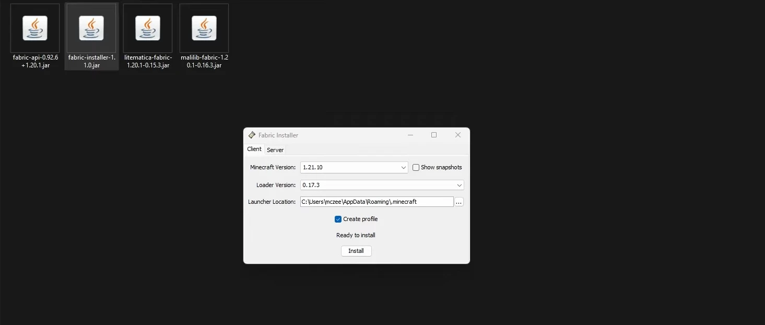Close the Fabric Installer window

point(458,135)
